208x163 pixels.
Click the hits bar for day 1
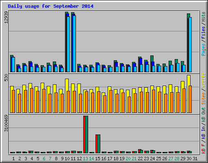pyautogui.click(x=11, y=64)
